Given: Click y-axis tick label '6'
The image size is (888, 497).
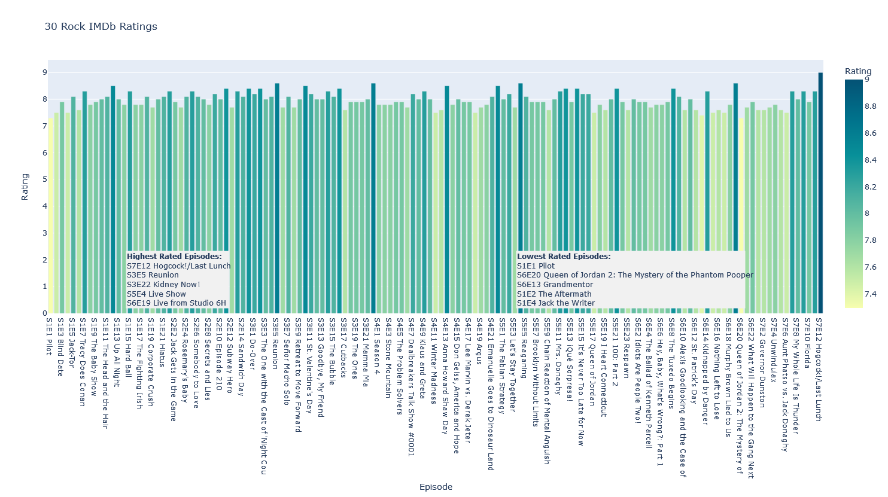Looking at the screenshot, I should coord(44,153).
